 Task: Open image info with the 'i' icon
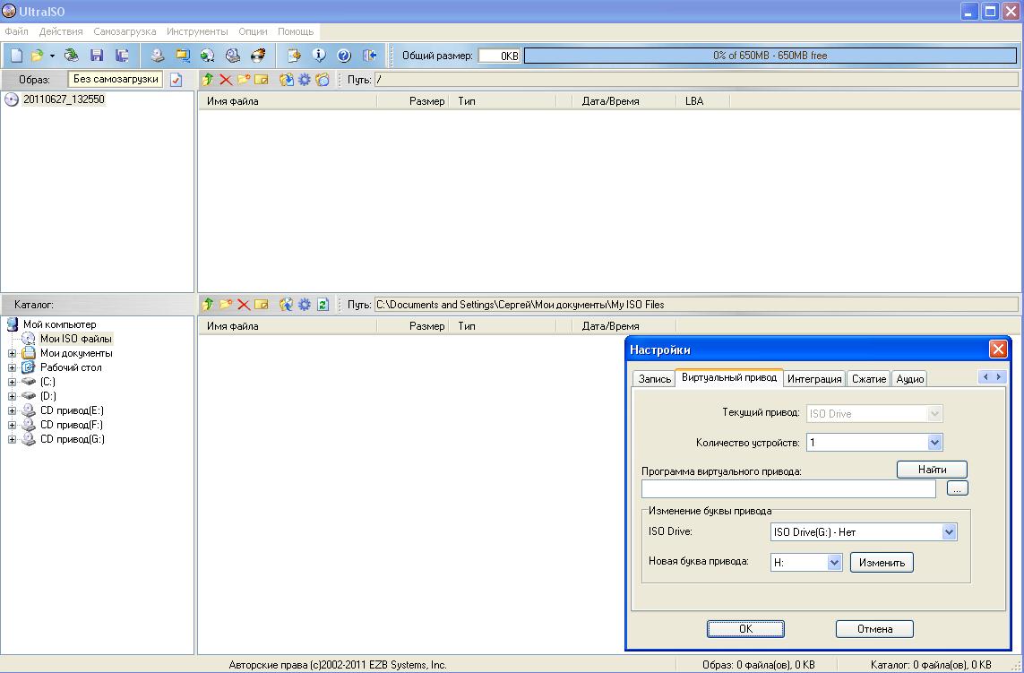tap(319, 56)
